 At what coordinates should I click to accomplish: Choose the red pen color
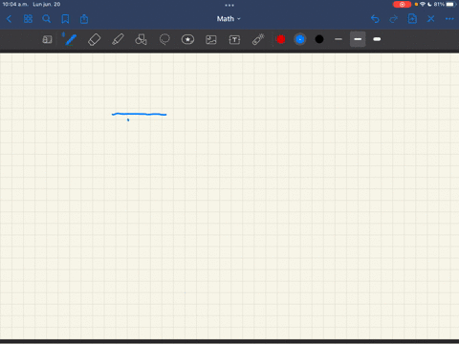pos(280,39)
